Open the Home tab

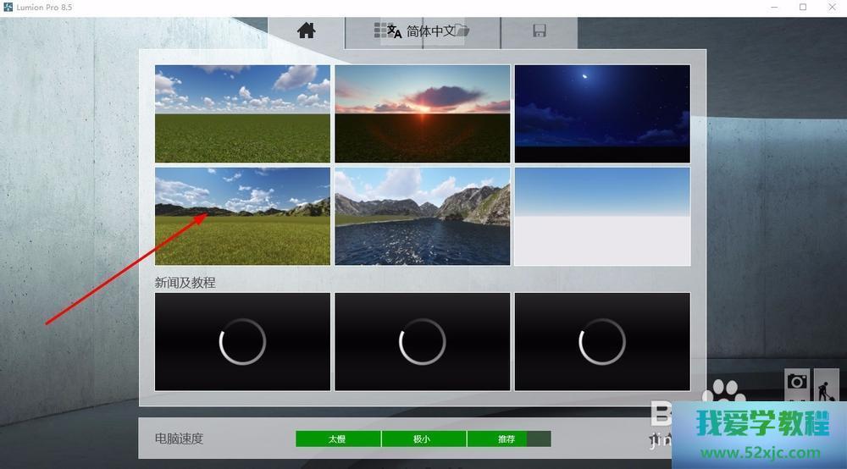(307, 31)
